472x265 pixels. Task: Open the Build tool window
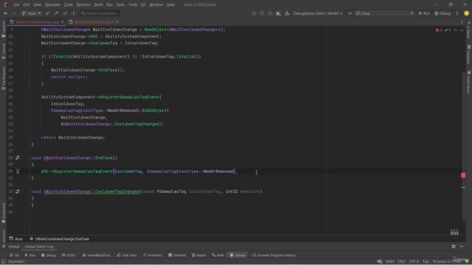coord(218,255)
